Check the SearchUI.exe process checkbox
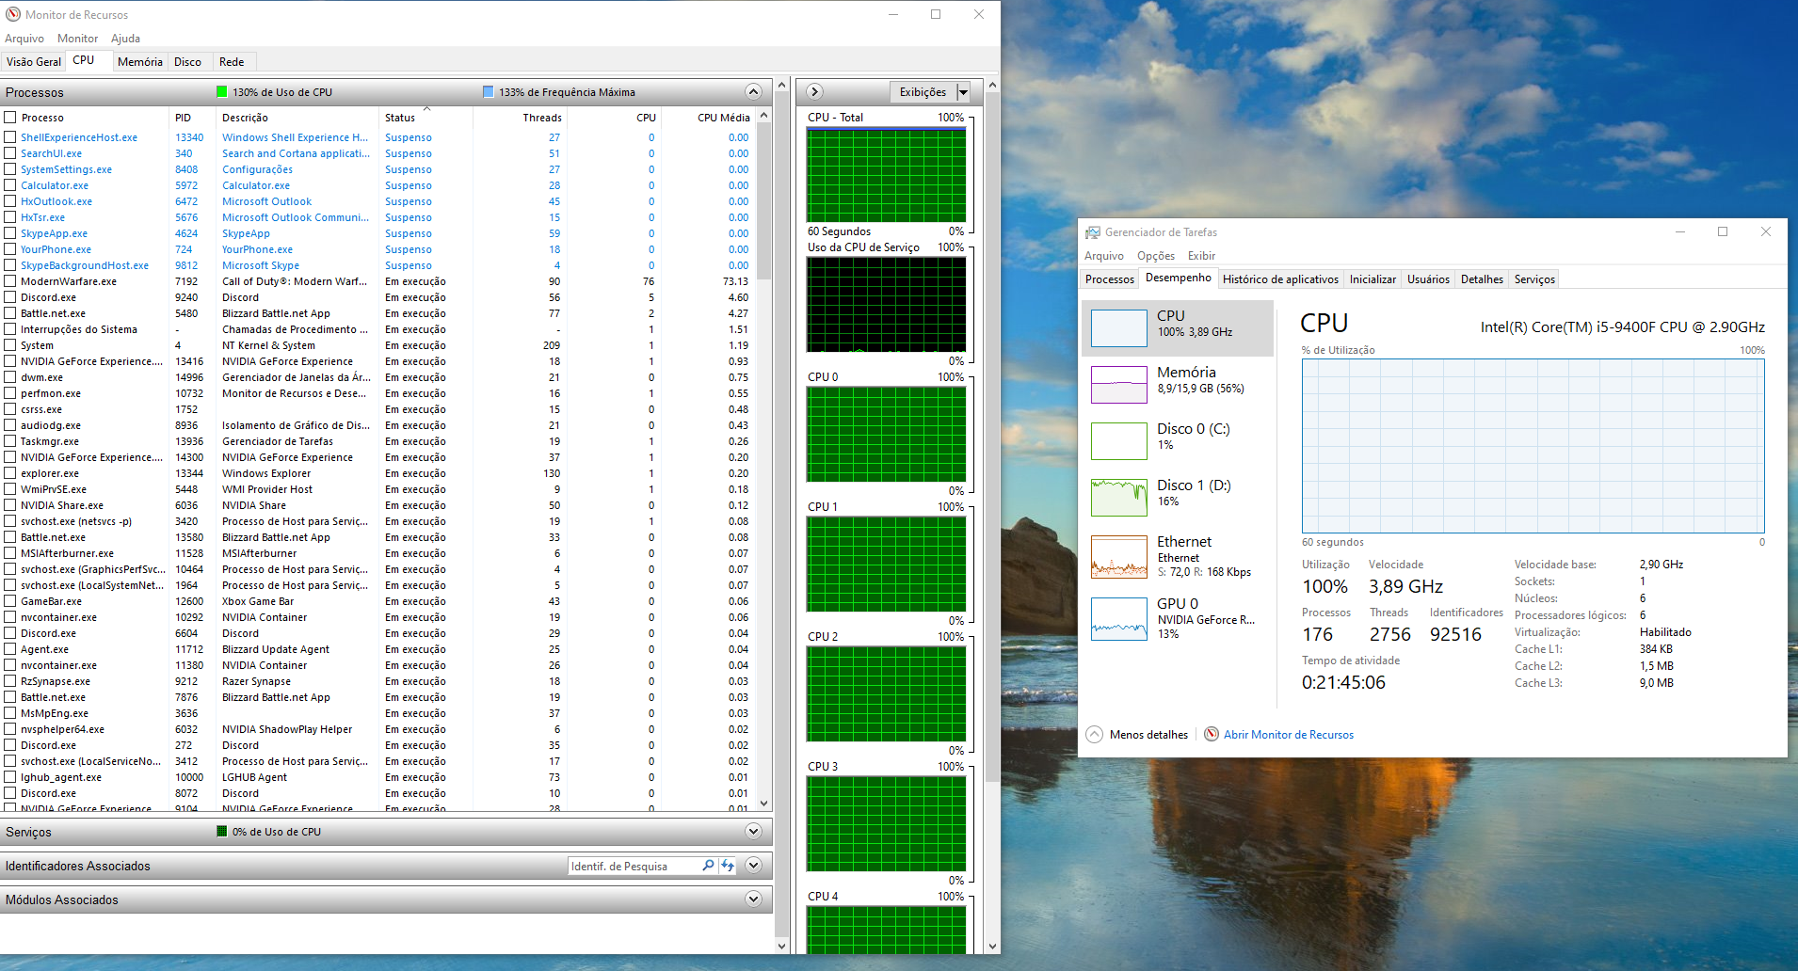1798x971 pixels. click(10, 153)
